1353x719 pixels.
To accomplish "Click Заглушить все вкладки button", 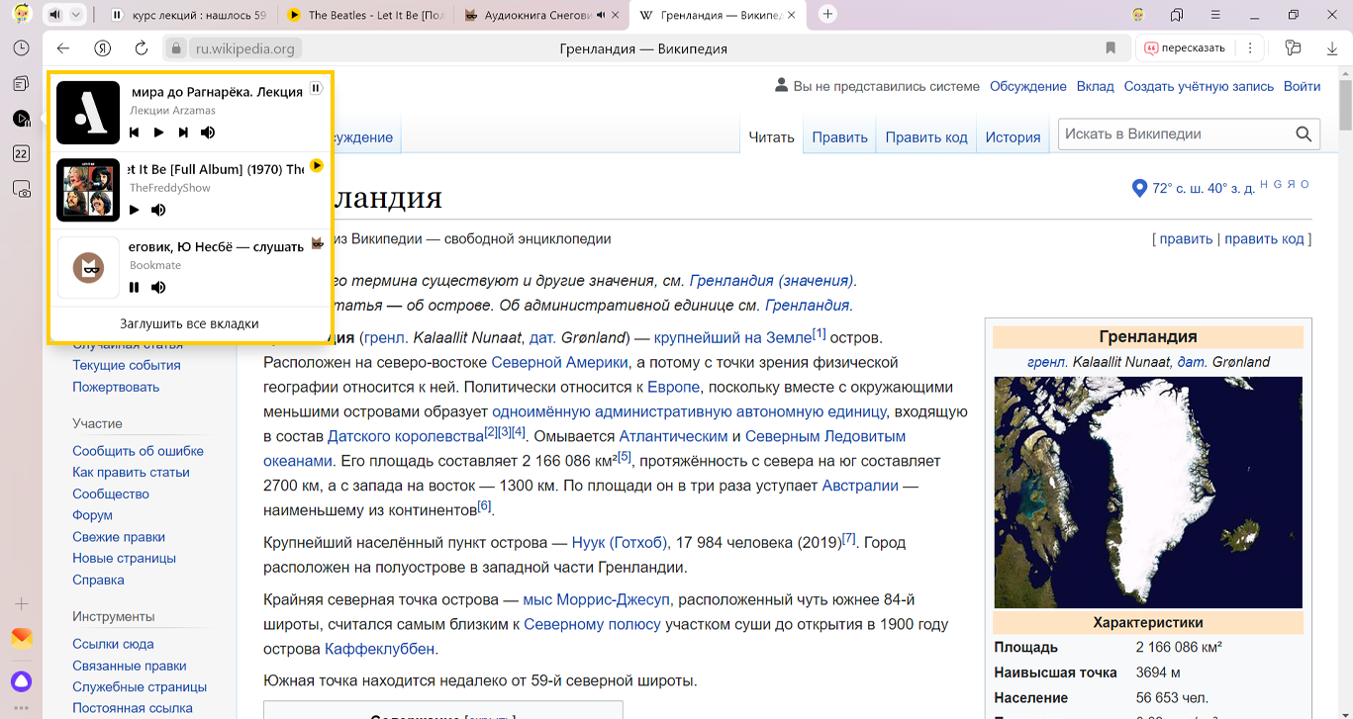I will tap(189, 323).
